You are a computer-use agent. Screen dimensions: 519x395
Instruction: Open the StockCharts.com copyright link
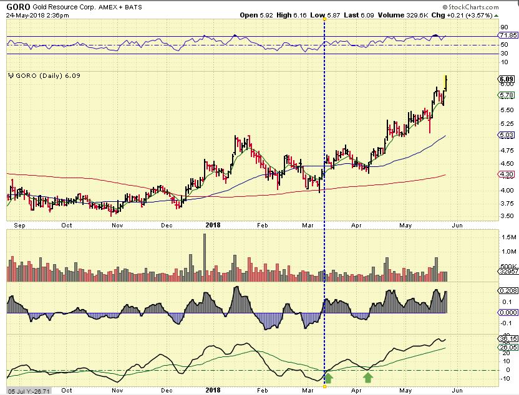pos(470,7)
